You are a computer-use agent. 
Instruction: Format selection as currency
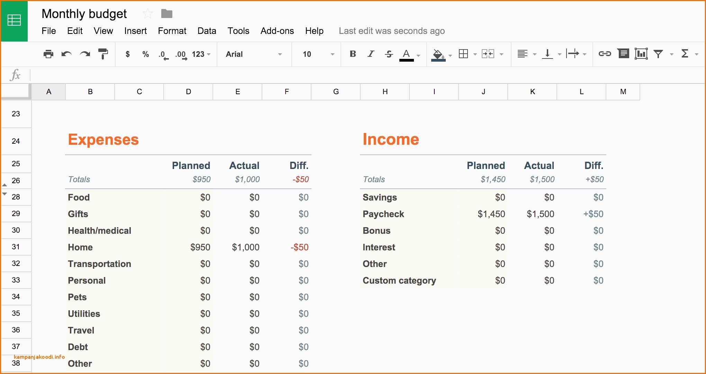[127, 54]
